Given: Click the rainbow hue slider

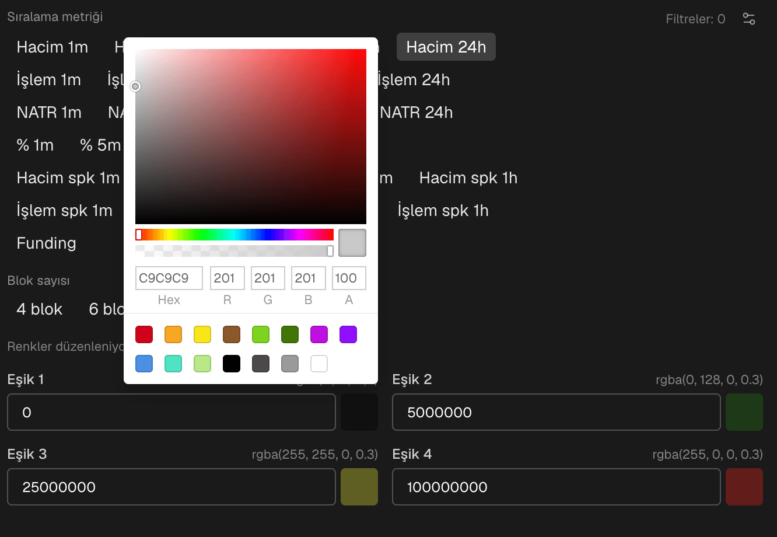Looking at the screenshot, I should (235, 235).
